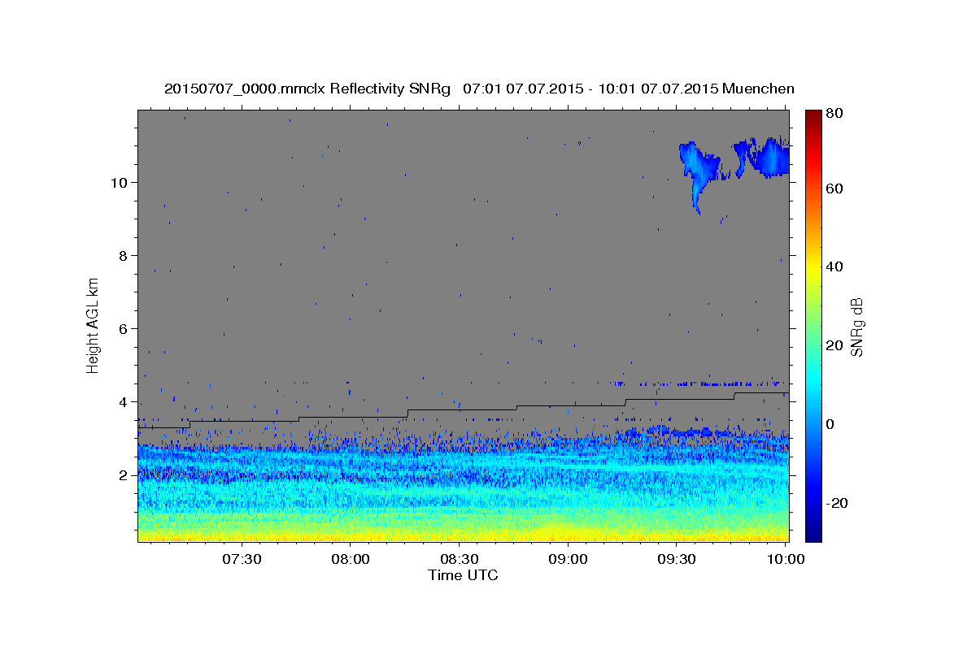Image resolution: width=976 pixels, height=650 pixels.
Task: Click the 07:30 time tick label
Action: pyautogui.click(x=242, y=560)
